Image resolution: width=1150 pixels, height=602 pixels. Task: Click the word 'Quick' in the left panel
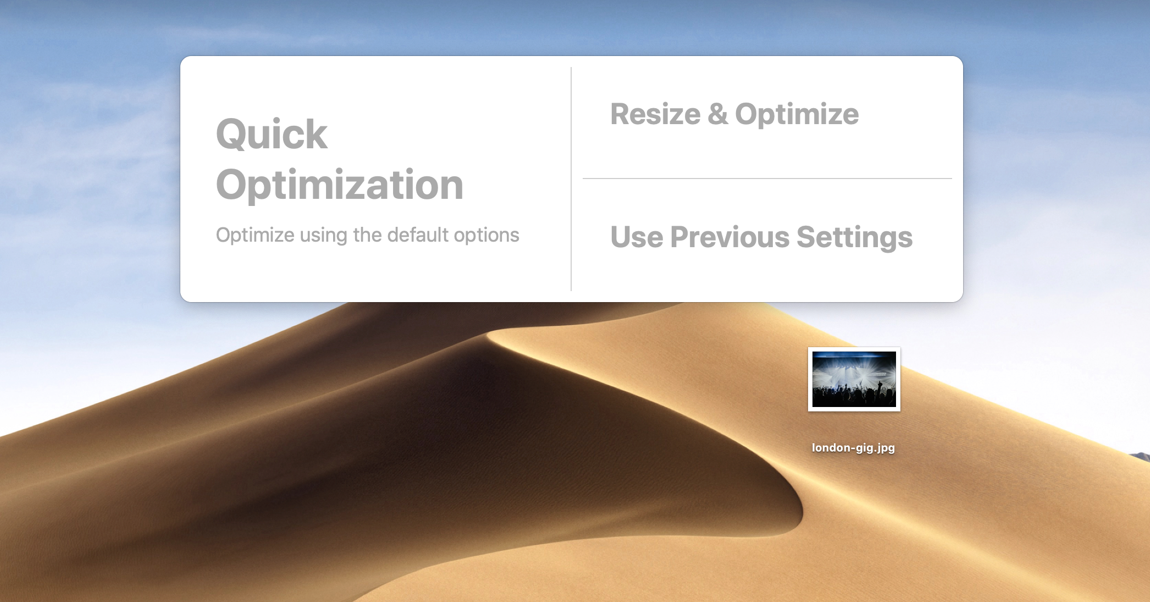(272, 133)
